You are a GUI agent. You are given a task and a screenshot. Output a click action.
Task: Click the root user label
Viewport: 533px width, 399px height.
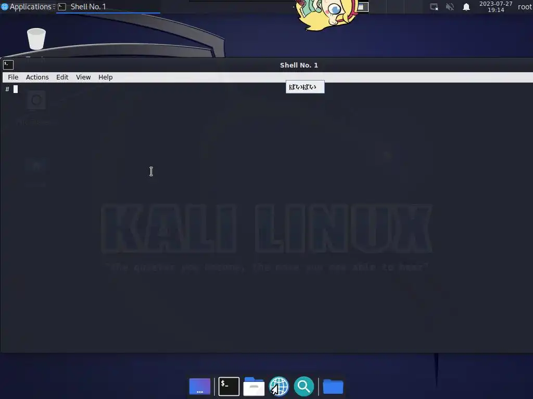[x=525, y=7]
